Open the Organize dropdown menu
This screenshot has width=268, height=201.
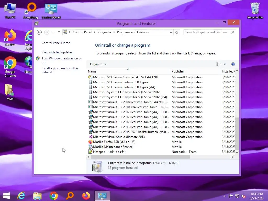point(98,64)
